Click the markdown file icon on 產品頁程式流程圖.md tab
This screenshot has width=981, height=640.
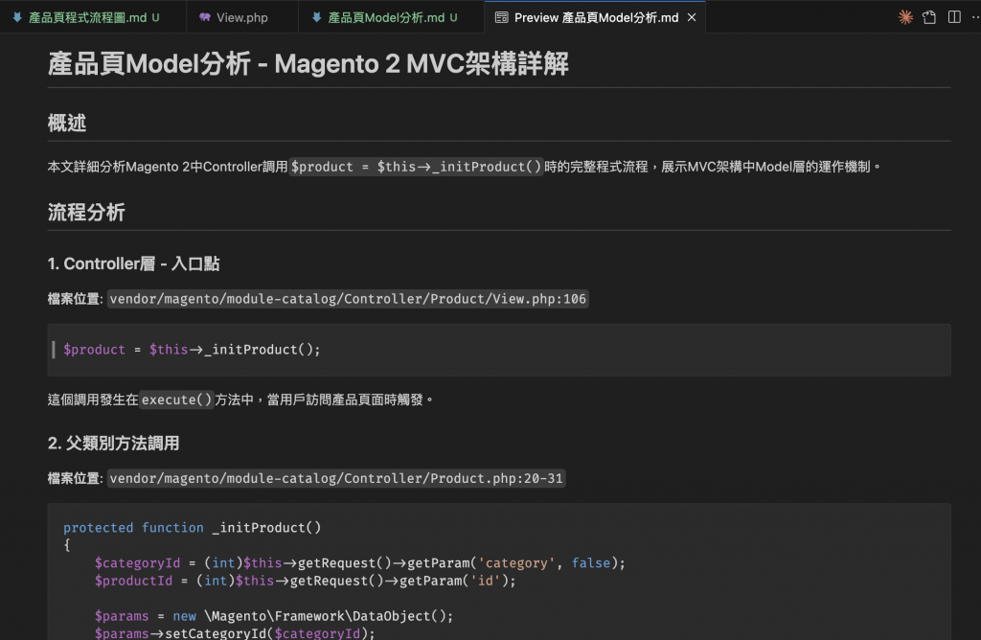17,17
